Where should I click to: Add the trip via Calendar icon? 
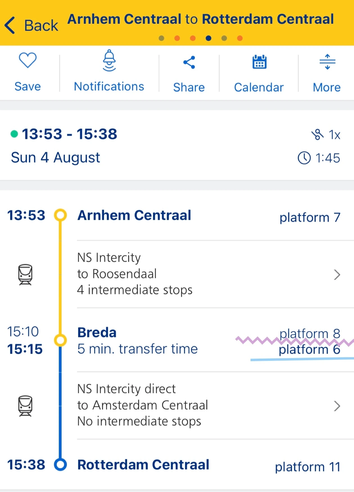(x=259, y=62)
